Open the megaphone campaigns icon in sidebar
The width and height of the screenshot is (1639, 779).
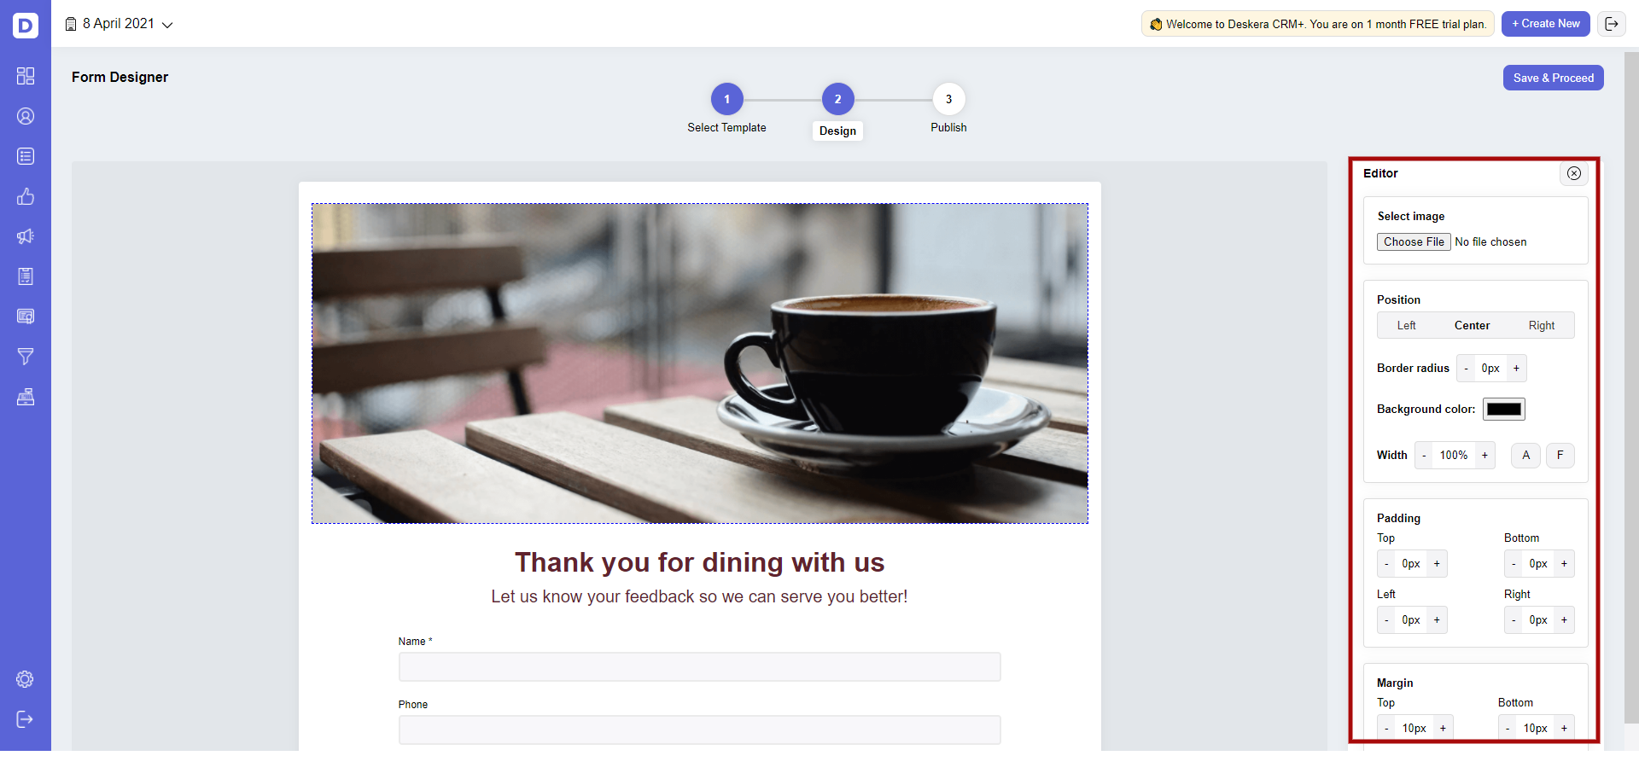tap(26, 236)
